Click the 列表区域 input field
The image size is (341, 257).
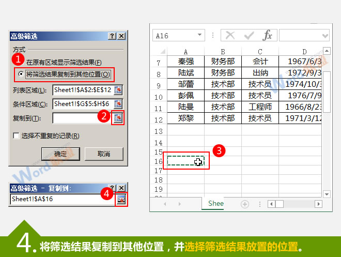[x=83, y=90]
